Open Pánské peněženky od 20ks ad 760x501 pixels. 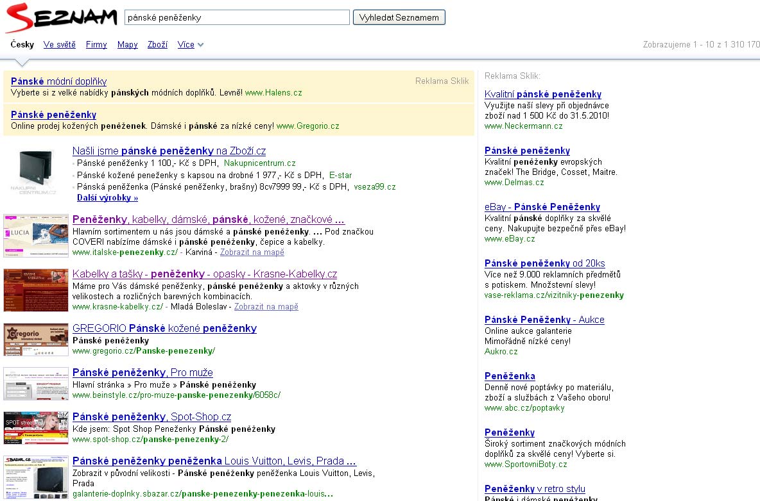(545, 263)
